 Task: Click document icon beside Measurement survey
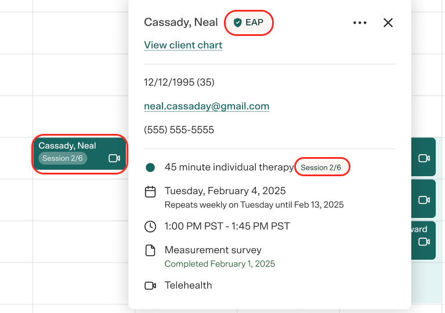(x=150, y=250)
